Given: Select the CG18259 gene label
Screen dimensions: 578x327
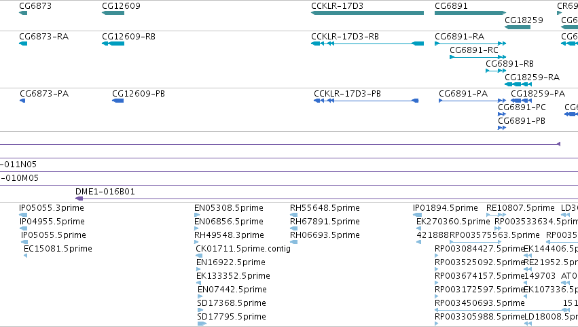Looking at the screenshot, I should [524, 20].
